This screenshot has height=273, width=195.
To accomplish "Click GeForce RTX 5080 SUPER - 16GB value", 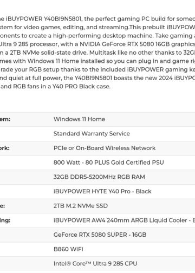I will pos(100,235).
